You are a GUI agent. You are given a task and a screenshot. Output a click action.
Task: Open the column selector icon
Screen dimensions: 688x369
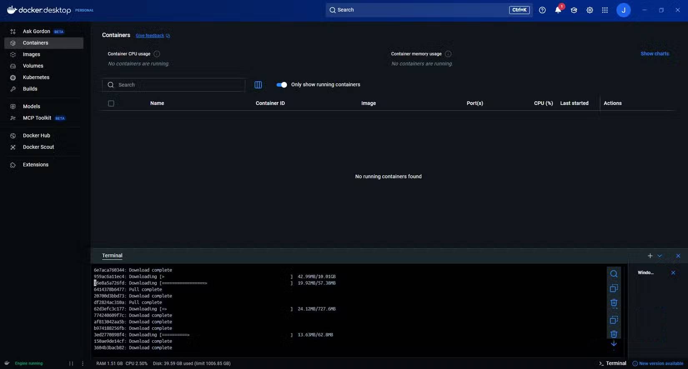[x=258, y=85]
